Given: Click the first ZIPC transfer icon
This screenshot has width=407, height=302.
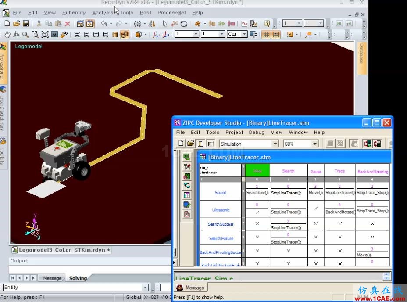Looking at the screenshot, I should [x=368, y=144].
